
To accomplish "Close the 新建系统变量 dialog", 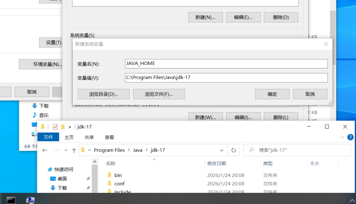I will coord(326,44).
